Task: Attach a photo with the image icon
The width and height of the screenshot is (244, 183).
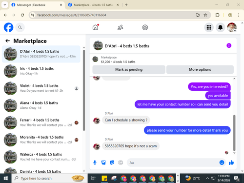Action: tap(103, 163)
